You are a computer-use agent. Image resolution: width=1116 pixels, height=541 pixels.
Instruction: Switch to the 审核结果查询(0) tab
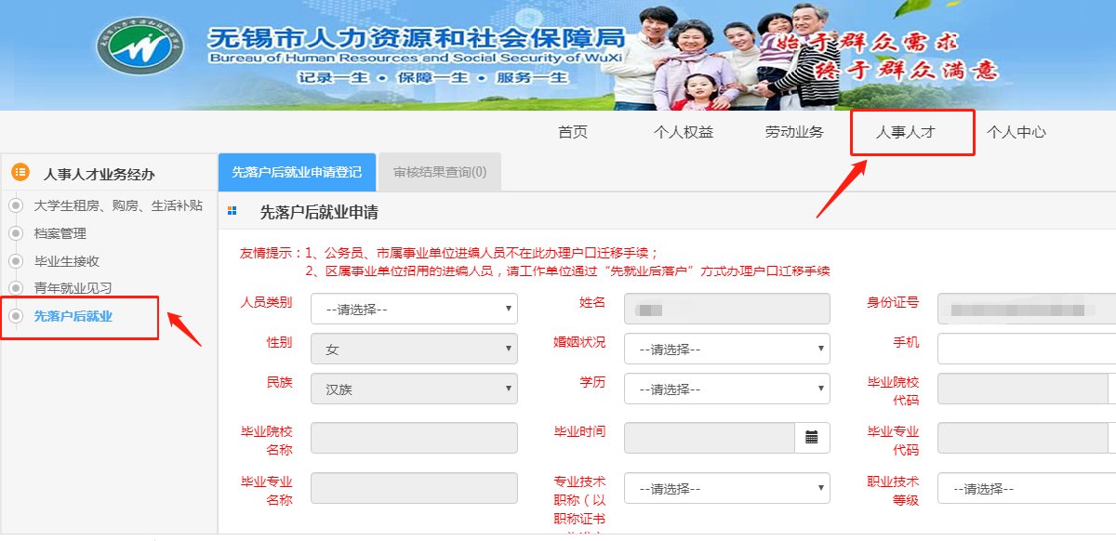tap(440, 172)
